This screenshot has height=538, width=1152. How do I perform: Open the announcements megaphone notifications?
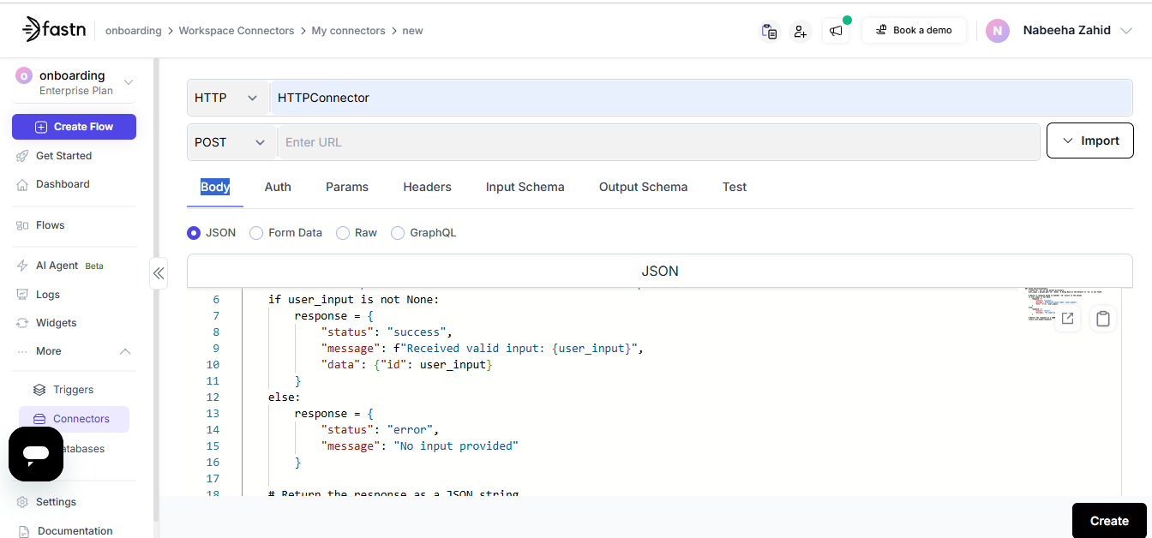coord(836,31)
